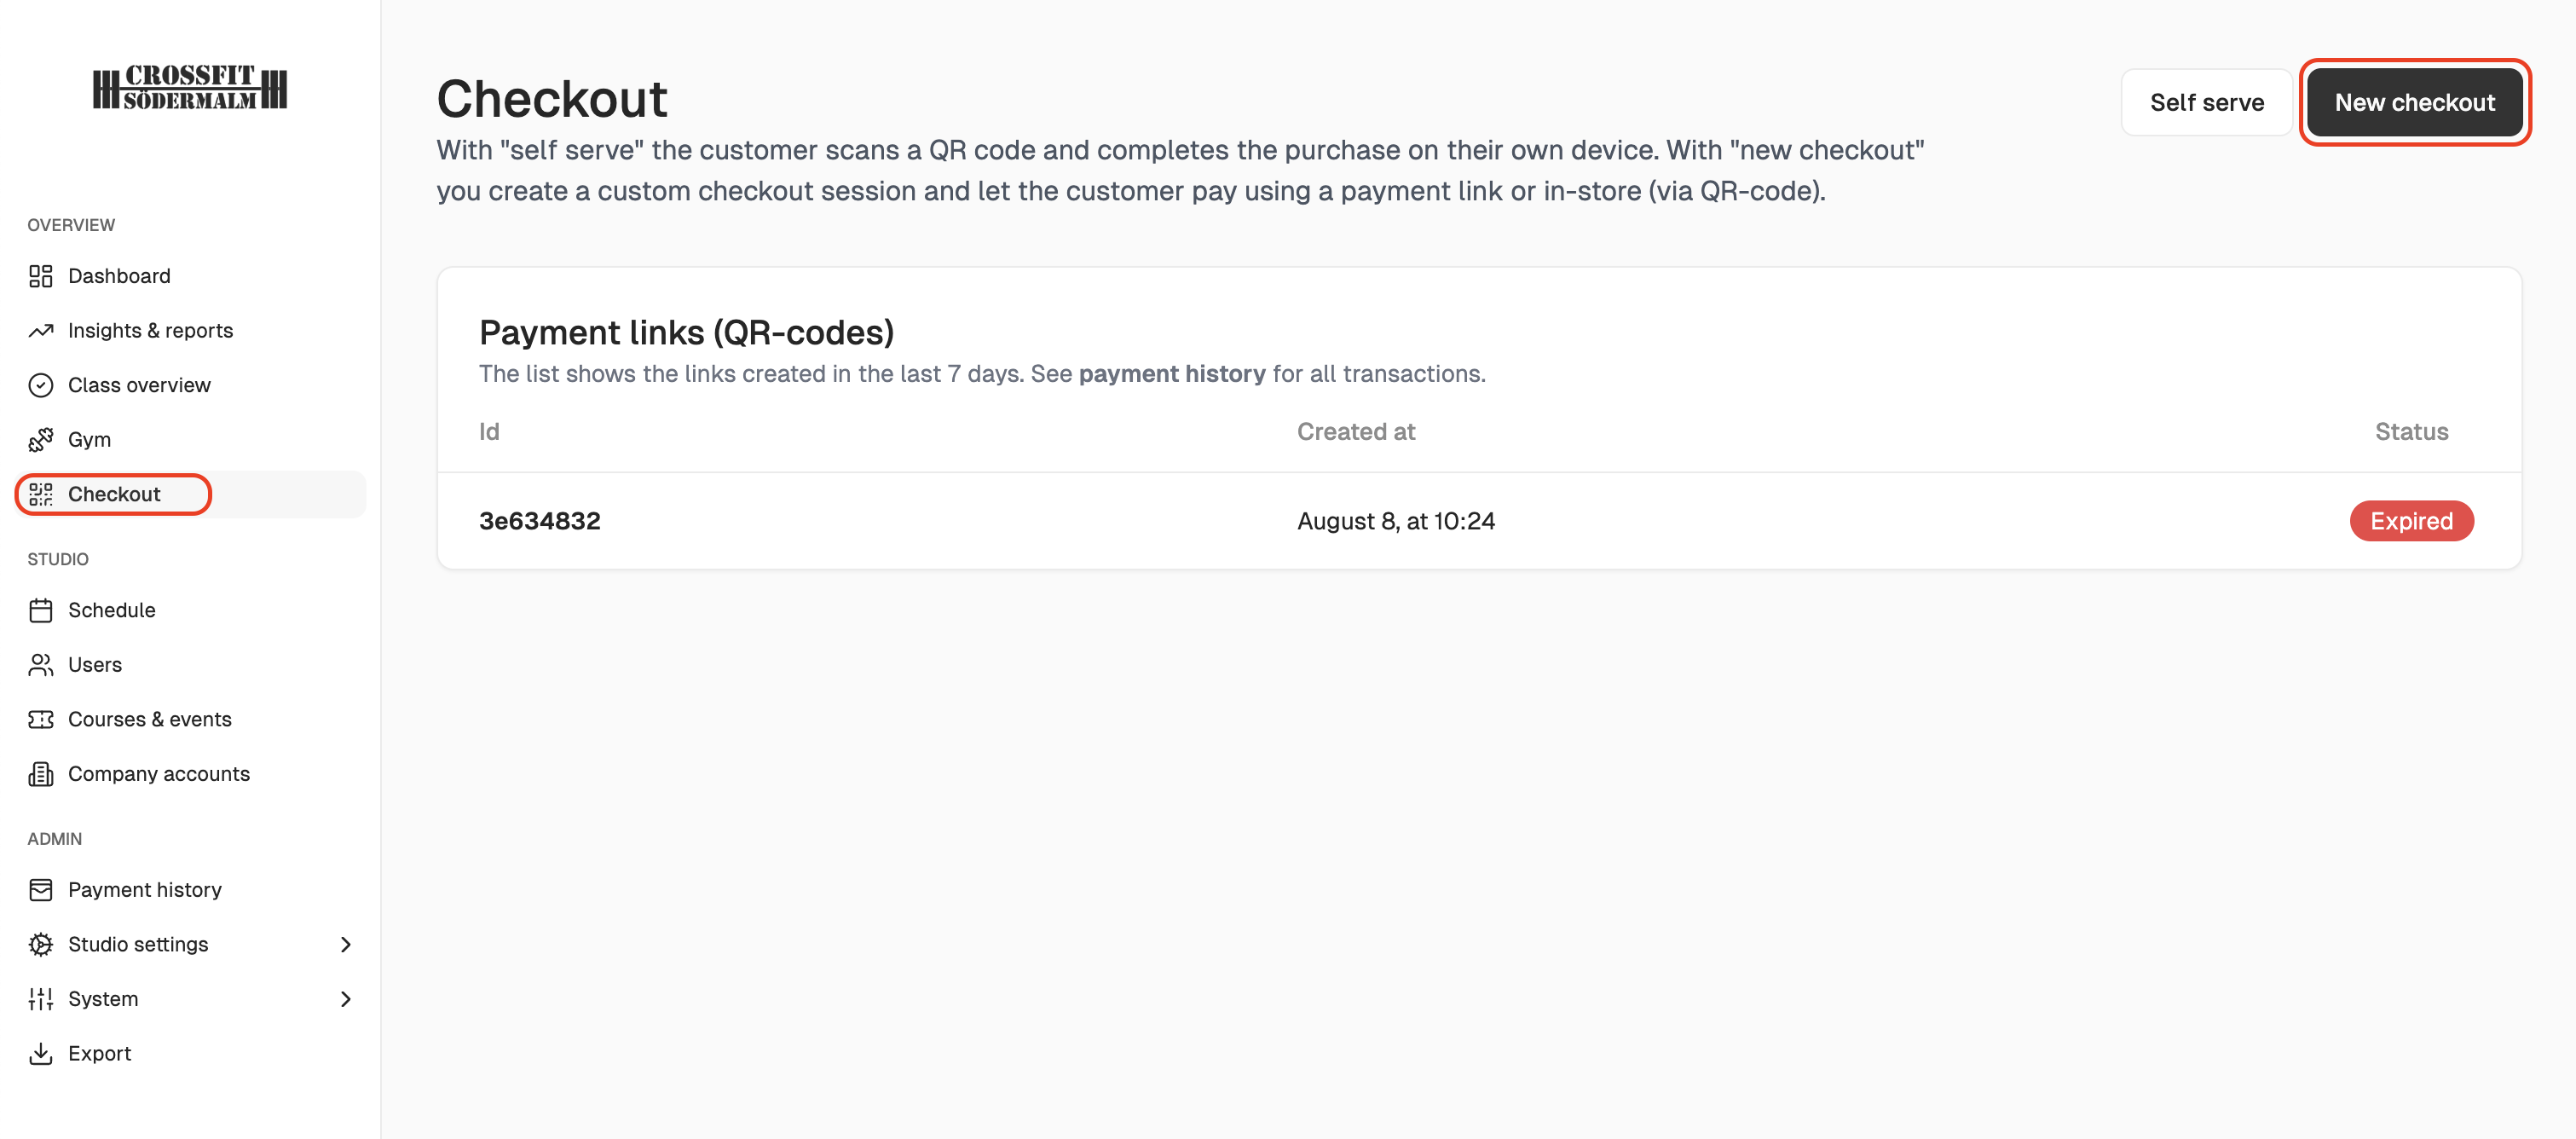
Task: Go to Class overview page
Action: (139, 385)
